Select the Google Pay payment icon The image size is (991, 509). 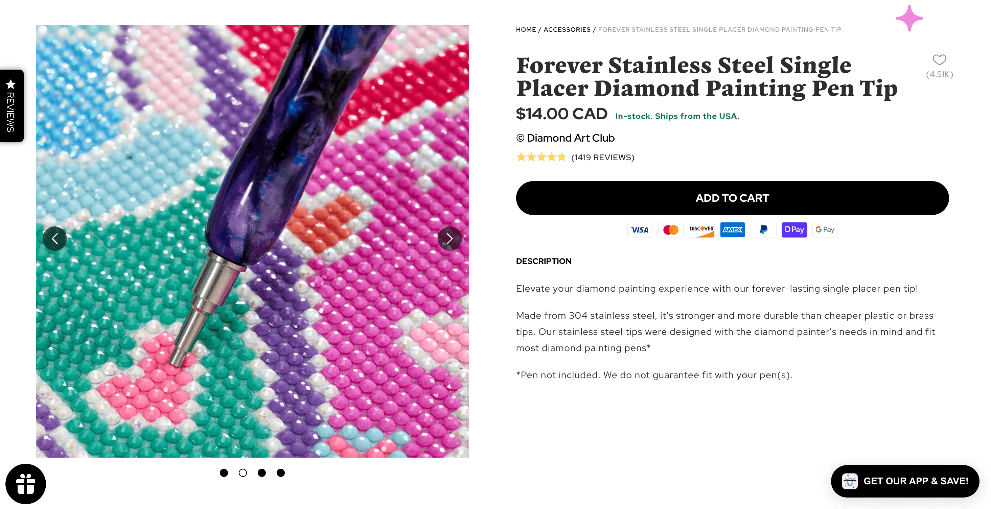click(x=825, y=229)
